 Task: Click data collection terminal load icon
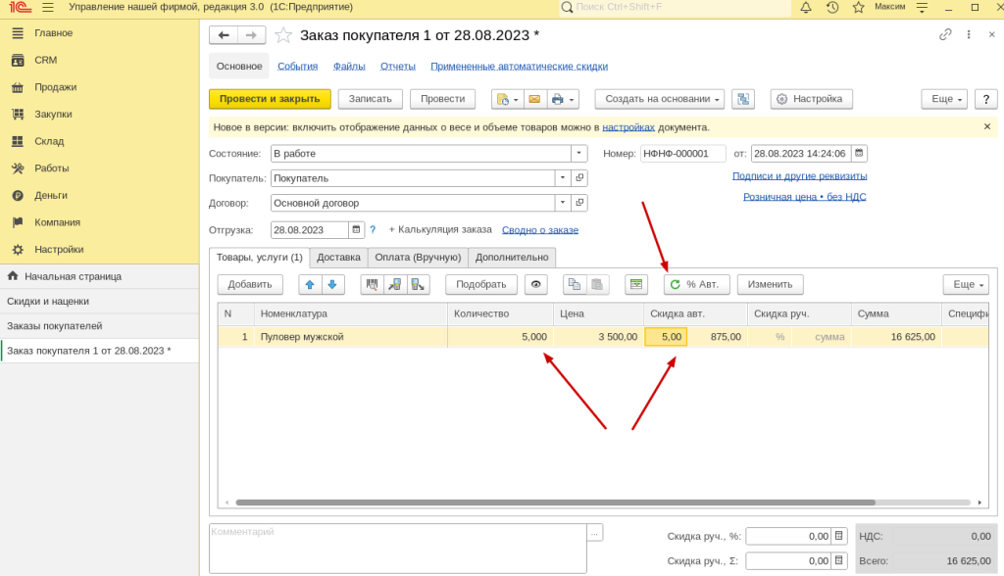pos(395,285)
